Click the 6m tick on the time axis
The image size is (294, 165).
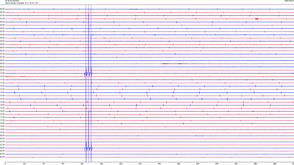(63, 164)
